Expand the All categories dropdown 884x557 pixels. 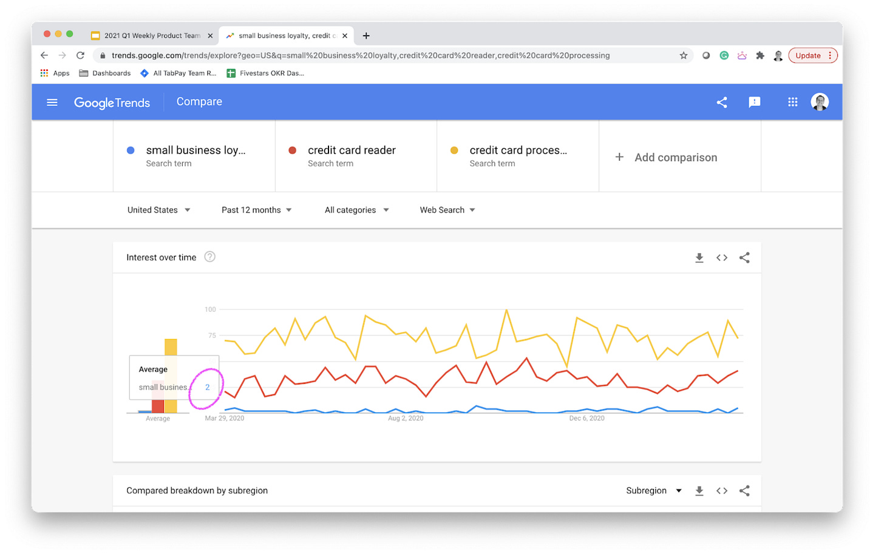357,210
